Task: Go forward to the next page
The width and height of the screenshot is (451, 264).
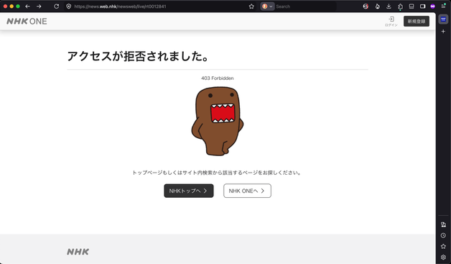Action: (39, 6)
